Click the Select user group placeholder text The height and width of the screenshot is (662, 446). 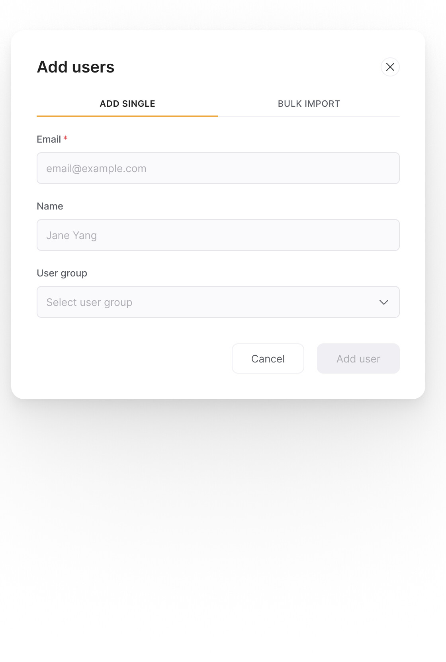89,302
